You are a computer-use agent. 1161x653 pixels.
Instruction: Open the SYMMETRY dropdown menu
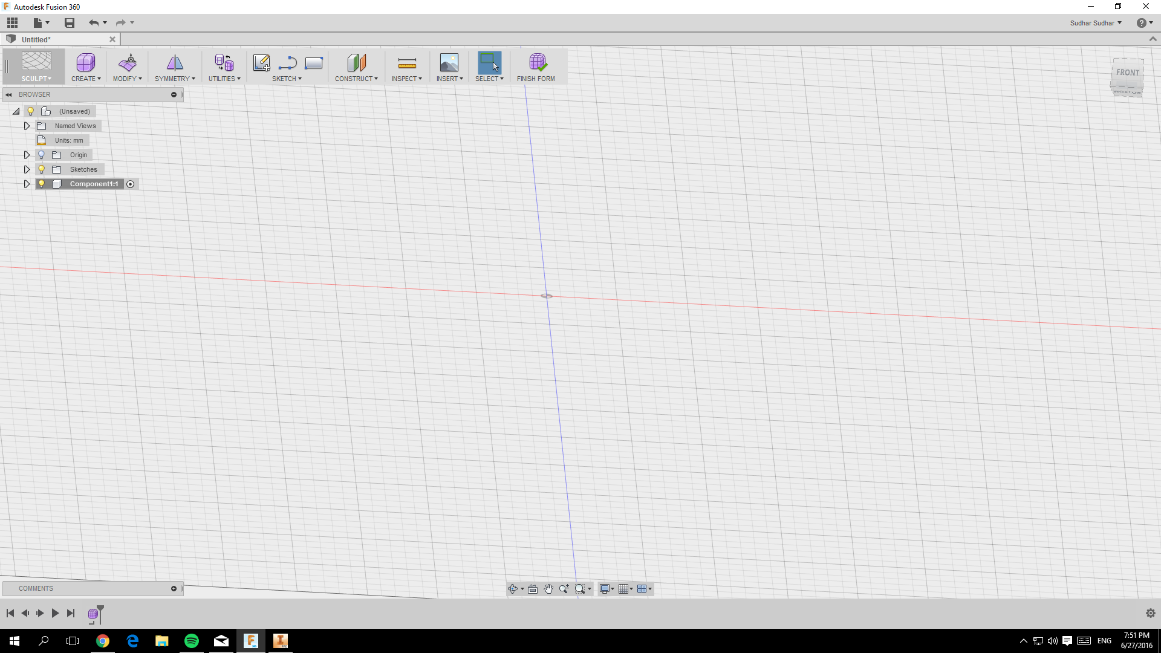[x=175, y=79]
